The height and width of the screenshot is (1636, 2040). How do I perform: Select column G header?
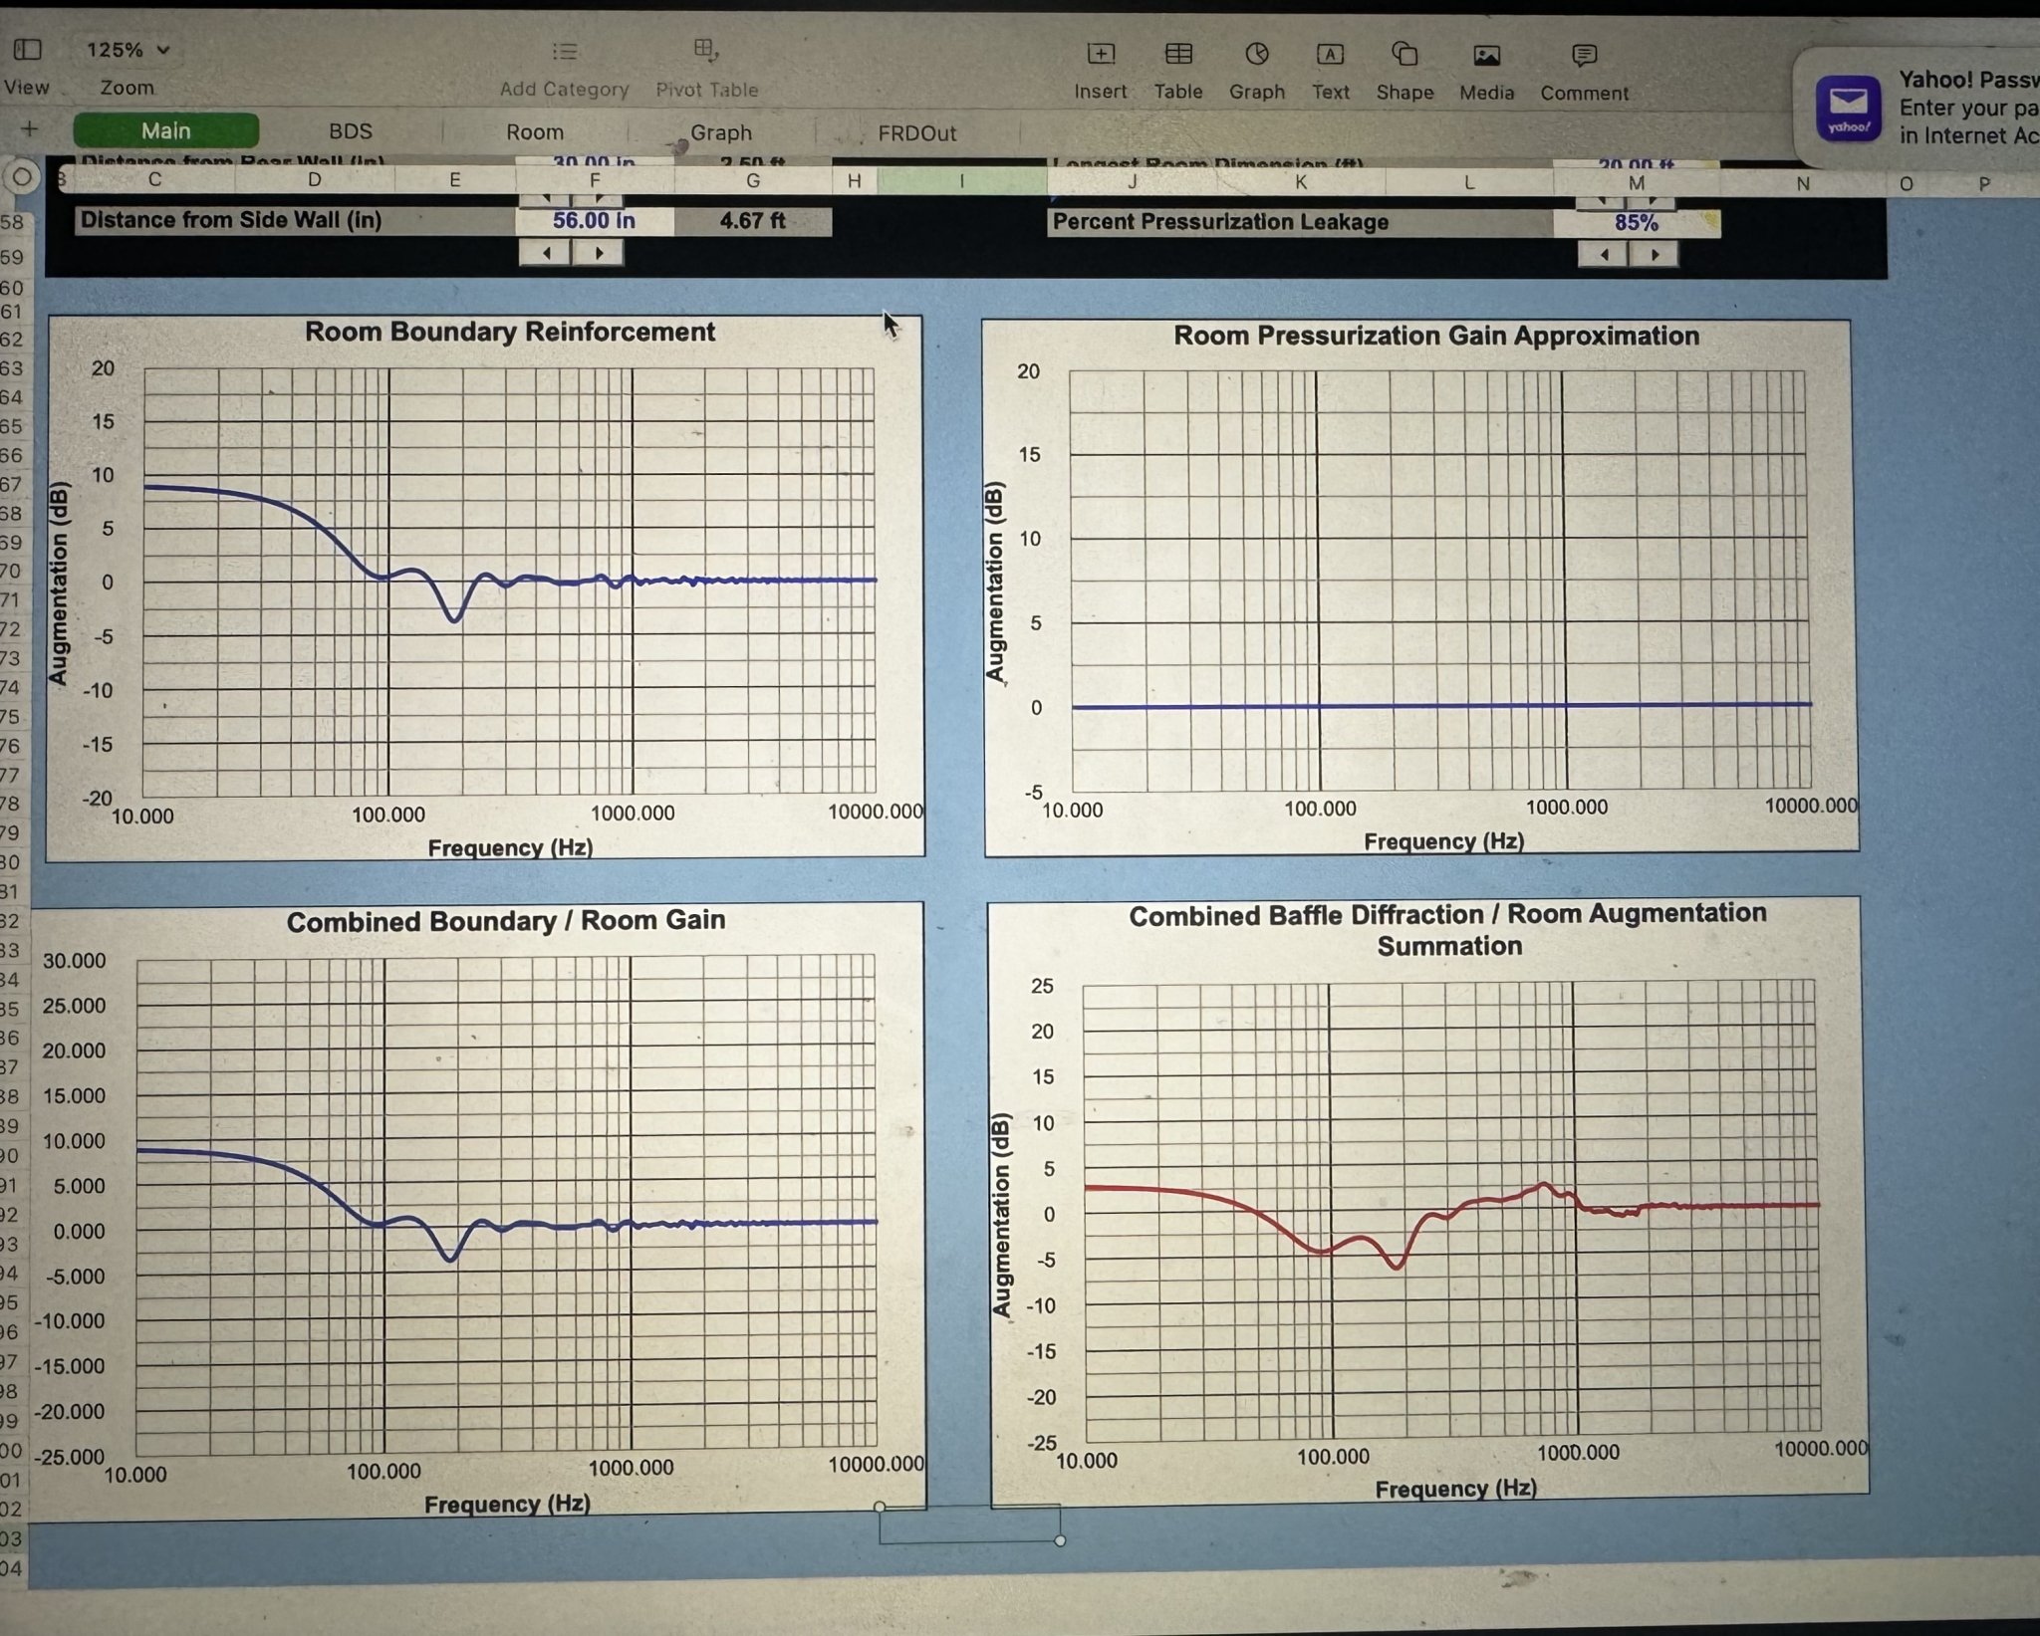tap(753, 180)
